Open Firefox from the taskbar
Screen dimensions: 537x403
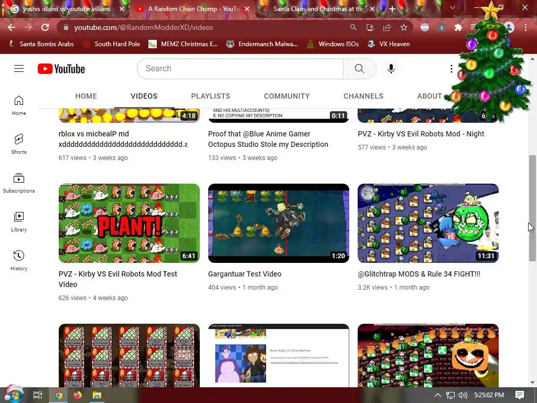78,395
